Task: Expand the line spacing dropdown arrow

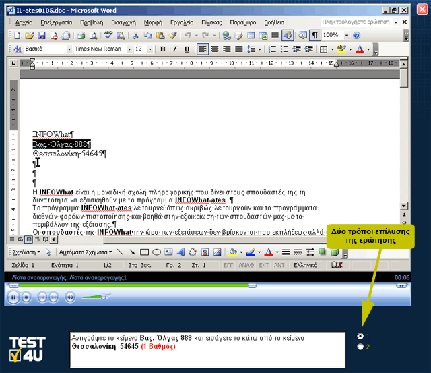Action: 259,49
